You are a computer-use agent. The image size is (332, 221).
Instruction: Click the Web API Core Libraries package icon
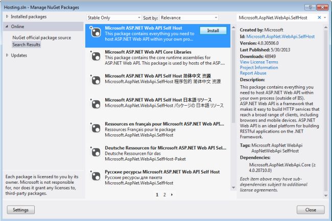coord(96,56)
